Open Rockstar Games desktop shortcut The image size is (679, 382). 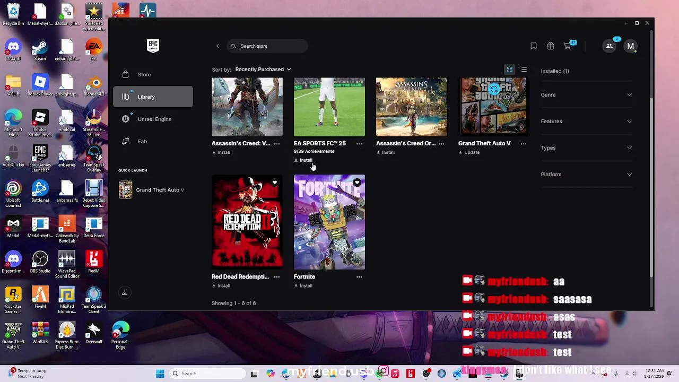[13, 300]
